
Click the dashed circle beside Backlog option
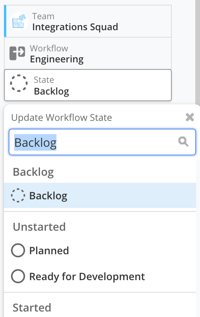(18, 195)
